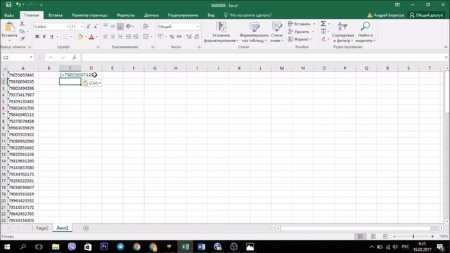
Task: Click the red font color swatch
Action: 91,37
